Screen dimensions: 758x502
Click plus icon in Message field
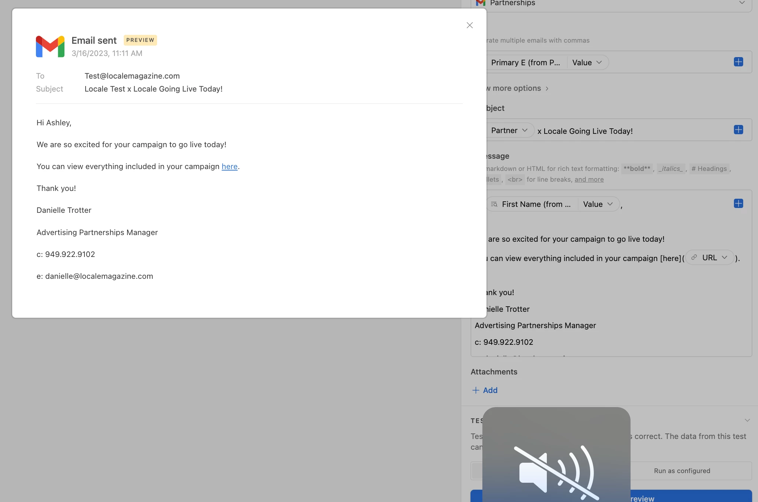(738, 204)
